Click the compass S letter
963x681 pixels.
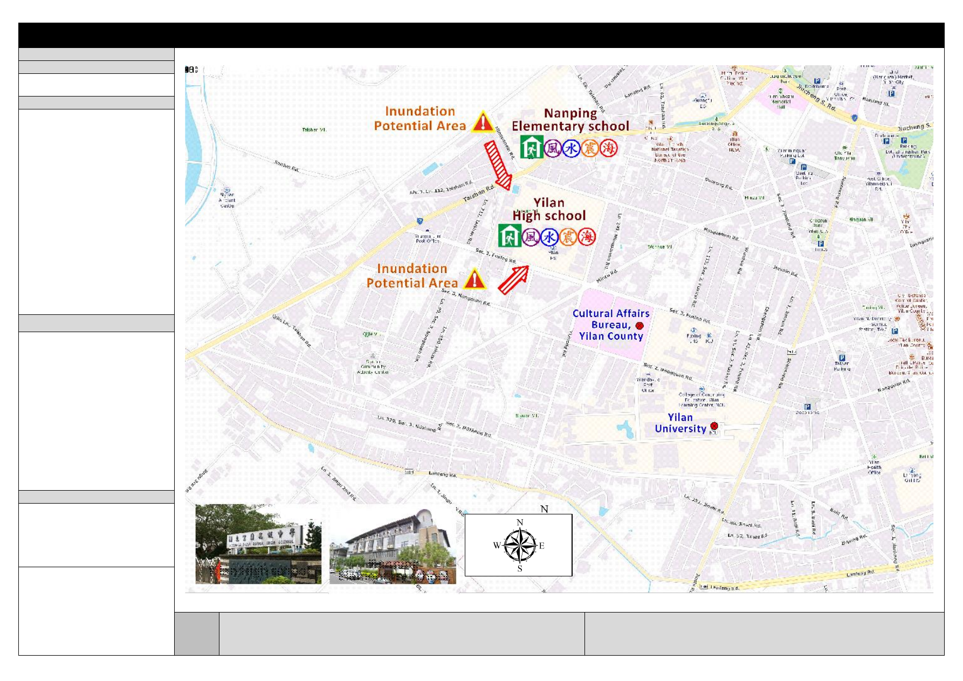(x=520, y=568)
